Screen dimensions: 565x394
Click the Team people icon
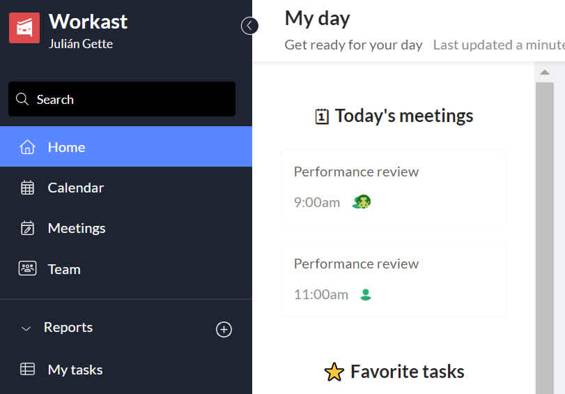tap(27, 268)
